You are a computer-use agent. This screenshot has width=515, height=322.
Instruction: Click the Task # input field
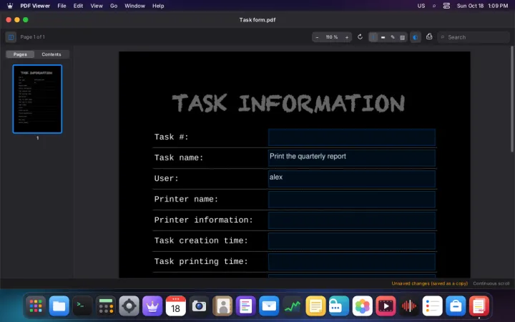pyautogui.click(x=352, y=137)
